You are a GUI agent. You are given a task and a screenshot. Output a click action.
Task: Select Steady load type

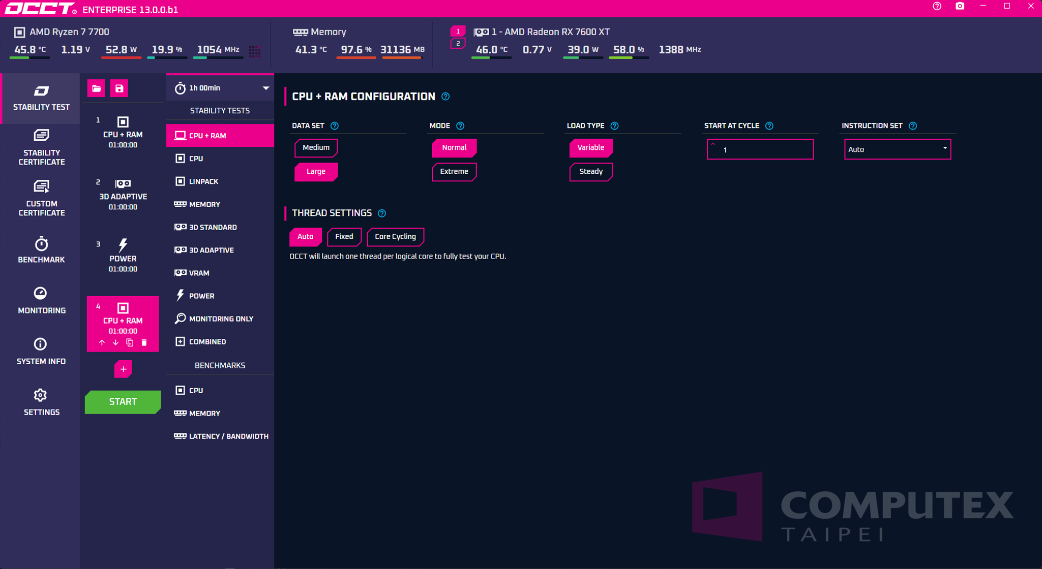tap(591, 172)
